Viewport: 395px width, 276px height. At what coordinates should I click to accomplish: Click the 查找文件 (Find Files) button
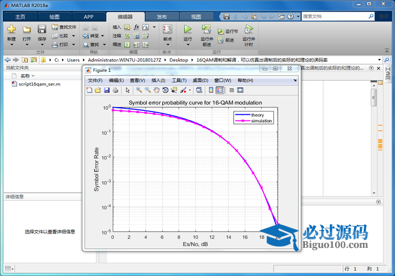tap(64, 26)
